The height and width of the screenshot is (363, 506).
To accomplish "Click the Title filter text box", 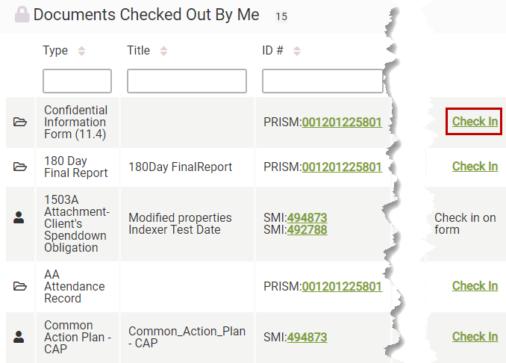I will pyautogui.click(x=187, y=81).
